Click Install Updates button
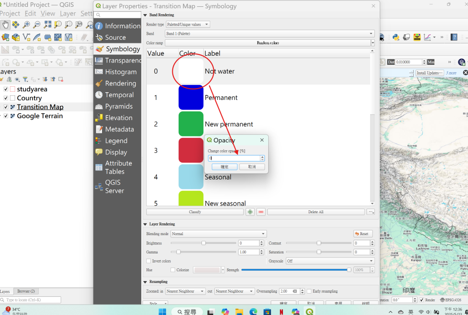Screen dimensions: 468x315 pos(430,73)
